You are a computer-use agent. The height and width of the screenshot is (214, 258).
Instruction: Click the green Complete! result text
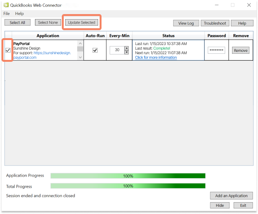click(x=162, y=48)
